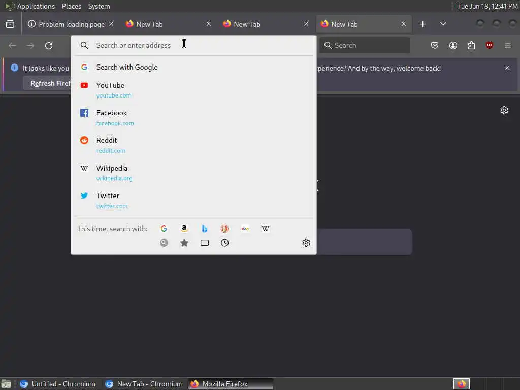Focus the separate Search box

pos(365,45)
